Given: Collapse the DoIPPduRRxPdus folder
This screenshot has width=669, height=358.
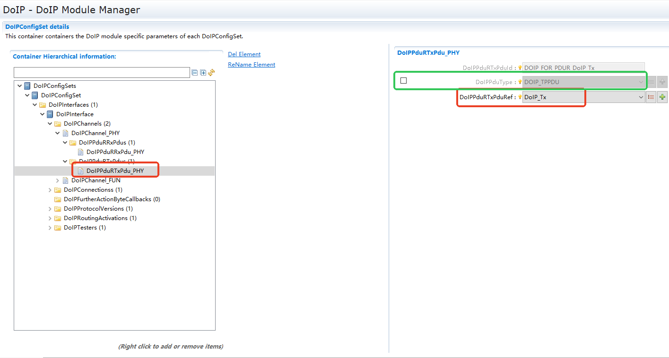Looking at the screenshot, I should (65, 143).
